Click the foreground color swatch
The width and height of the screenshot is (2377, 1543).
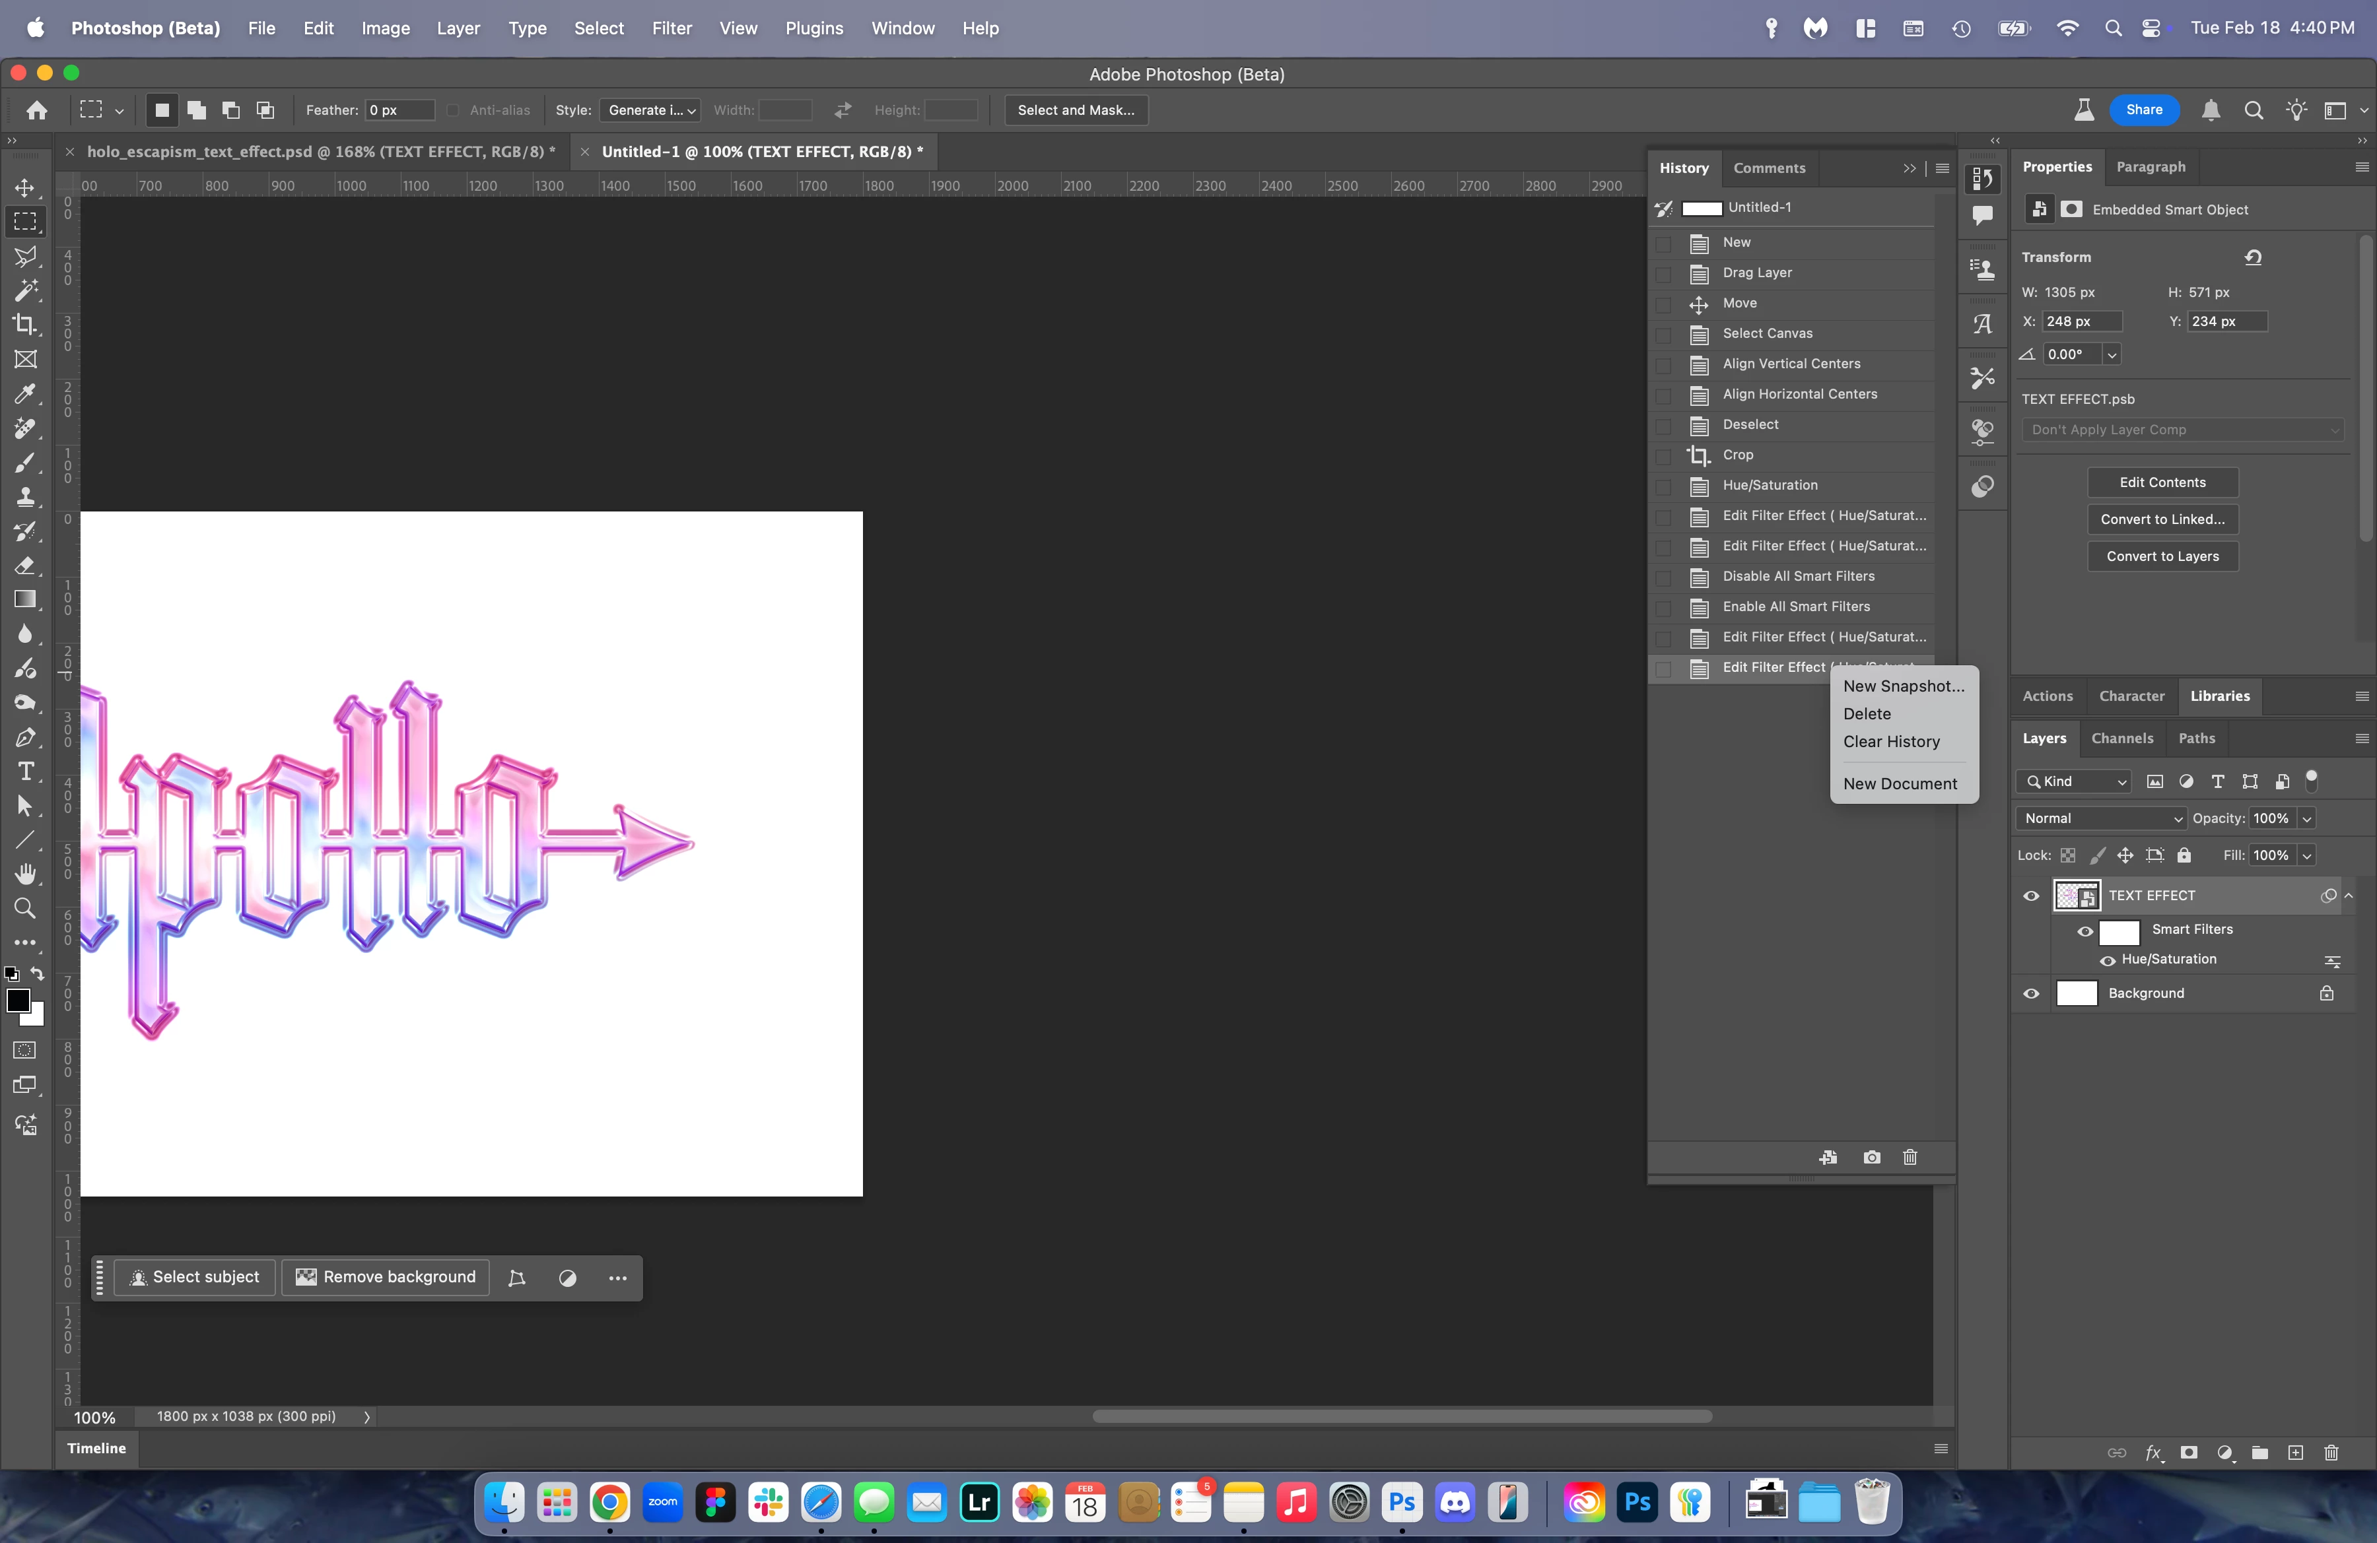tap(17, 1000)
